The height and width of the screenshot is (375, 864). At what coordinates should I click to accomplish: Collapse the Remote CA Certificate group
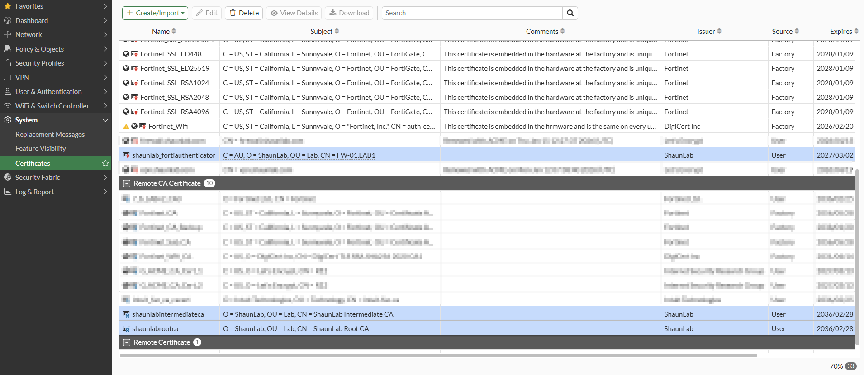click(x=127, y=183)
